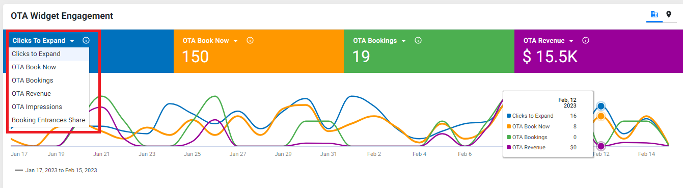Click the 150 OTA Book Now value

(195, 57)
